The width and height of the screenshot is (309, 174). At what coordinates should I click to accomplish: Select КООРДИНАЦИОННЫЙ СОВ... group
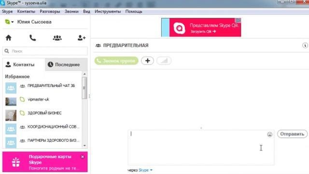42,129
